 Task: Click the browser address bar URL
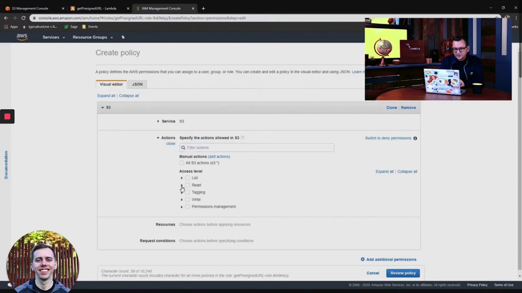pyautogui.click(x=142, y=18)
